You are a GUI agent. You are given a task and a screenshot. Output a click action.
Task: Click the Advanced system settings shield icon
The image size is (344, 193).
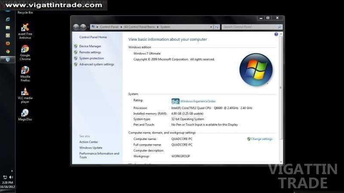(x=76, y=65)
